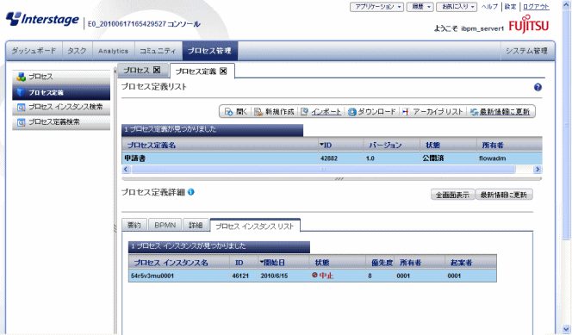The image size is (572, 335).
Task: Click the プロセス定義検索 search icon
Action: click(22, 122)
